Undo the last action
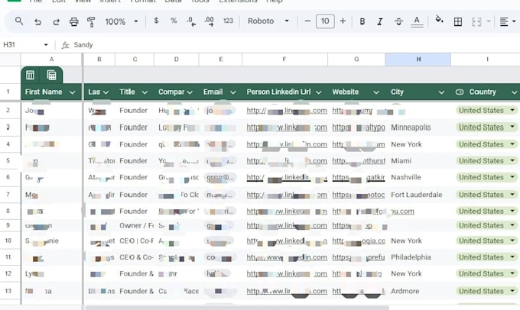 point(37,22)
